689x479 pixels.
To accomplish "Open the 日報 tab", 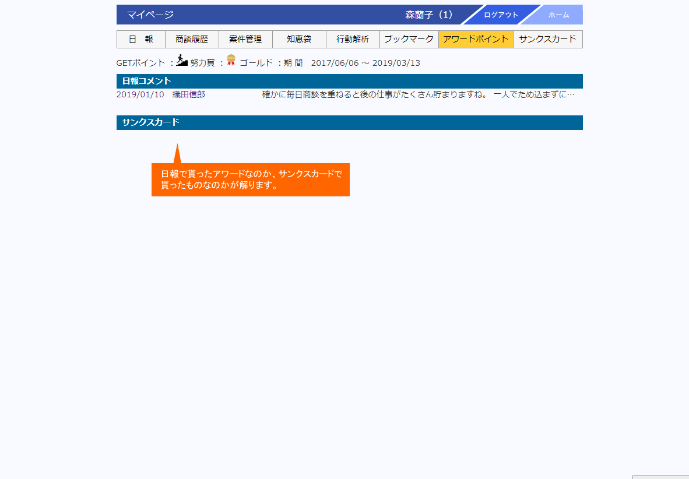I will coord(141,40).
